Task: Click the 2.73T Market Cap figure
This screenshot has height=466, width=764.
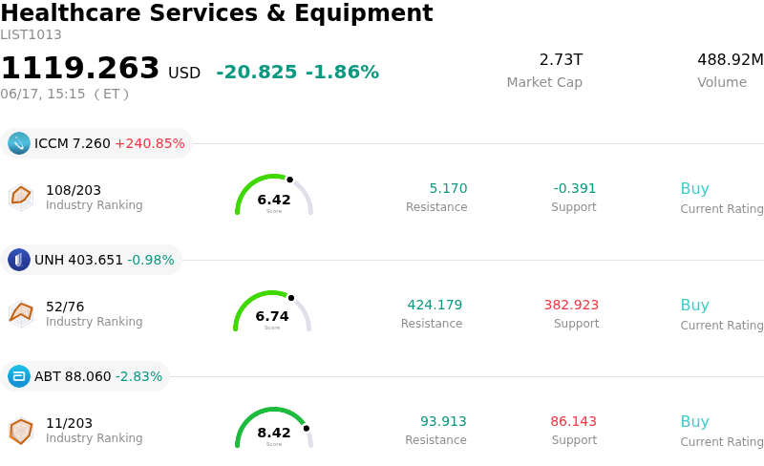Action: pos(561,59)
